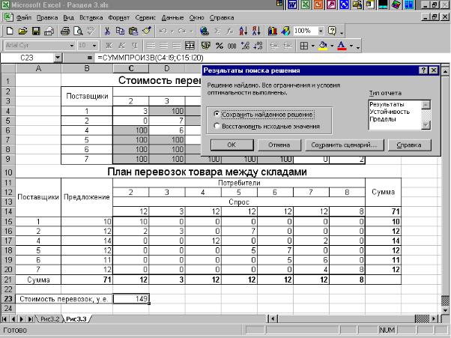Select Устойчивость report type
Image resolution: width=451 pixels, height=338 pixels.
390,112
